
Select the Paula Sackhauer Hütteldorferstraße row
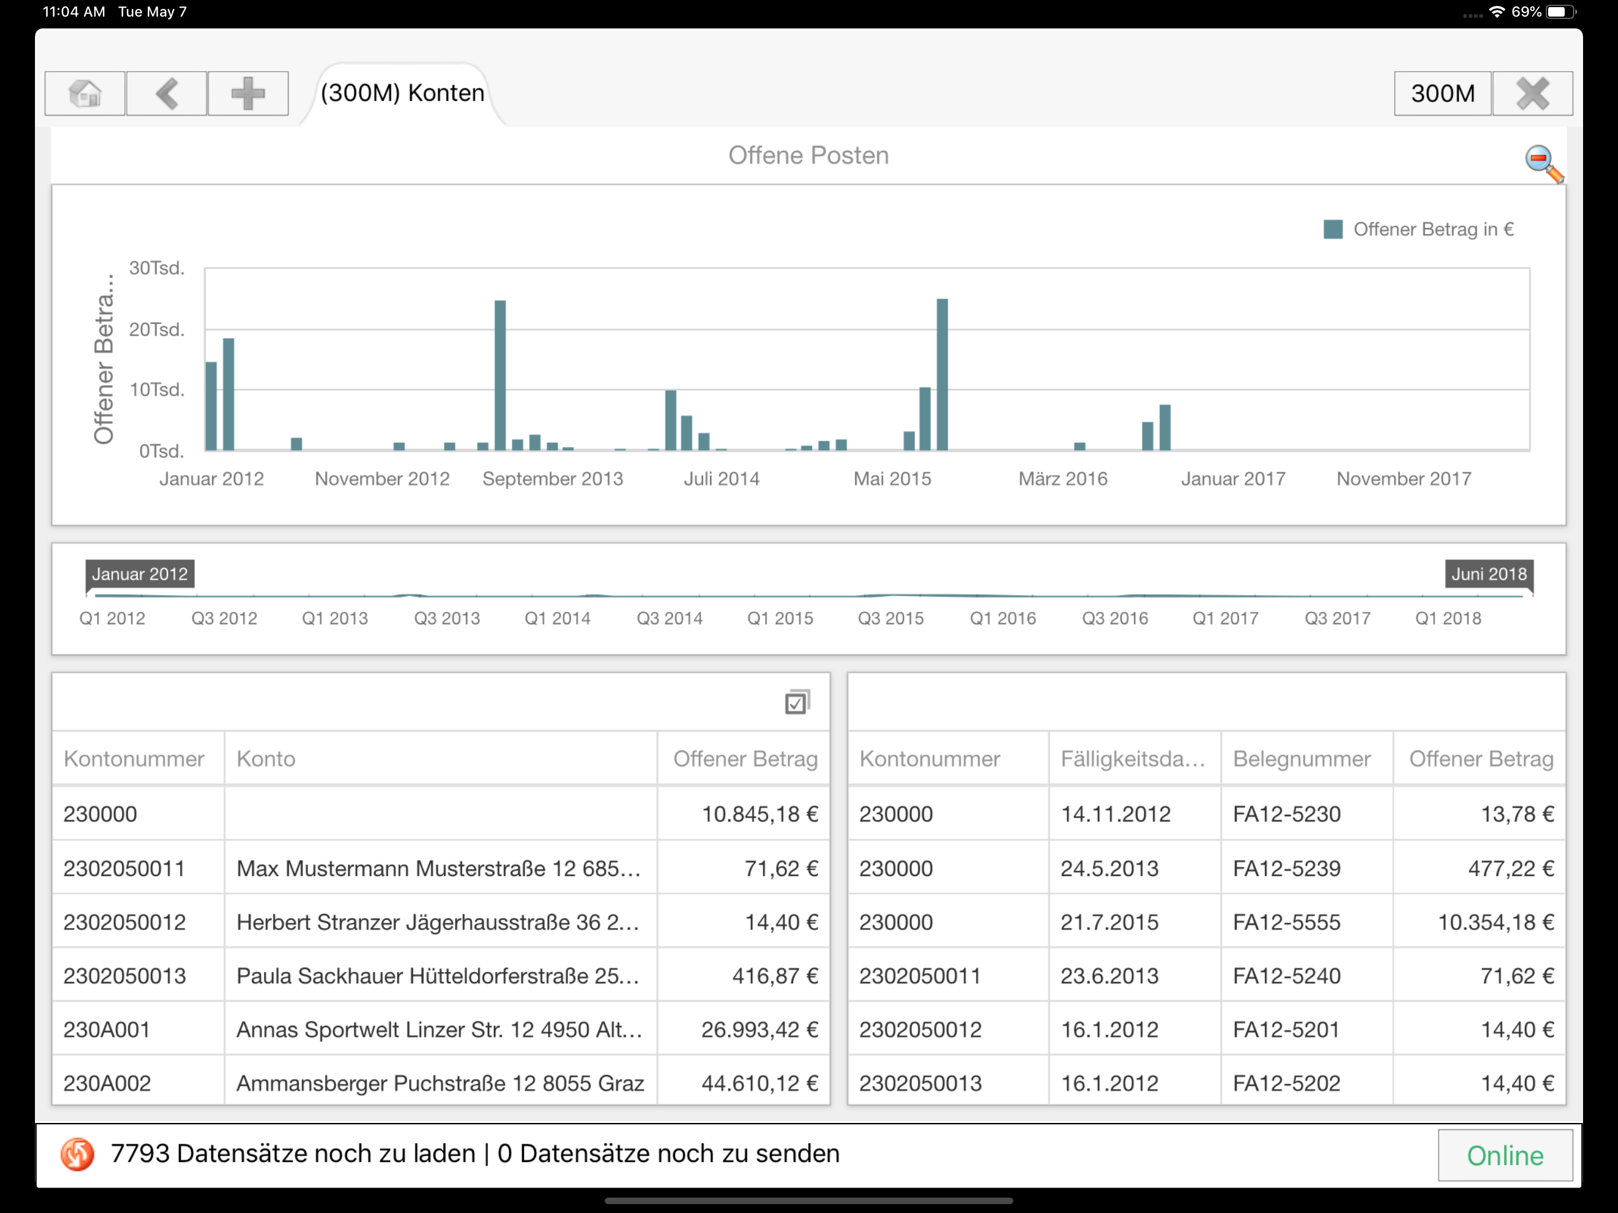pos(441,976)
